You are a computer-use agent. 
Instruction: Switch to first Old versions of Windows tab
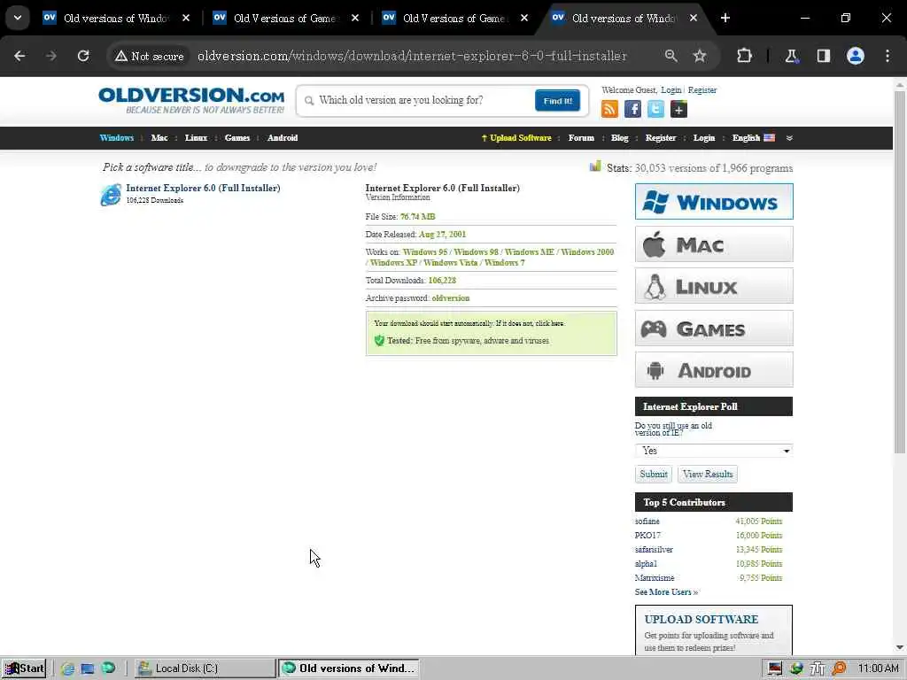(116, 19)
